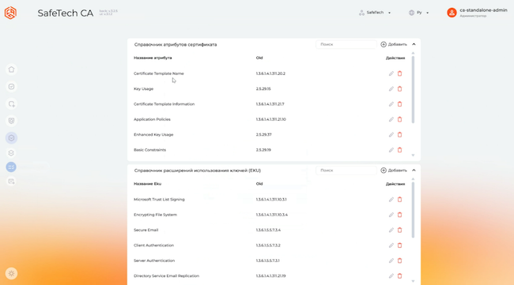Viewport: 514px width, 285px height.
Task: Click the Название Eku column header
Action: (148, 184)
